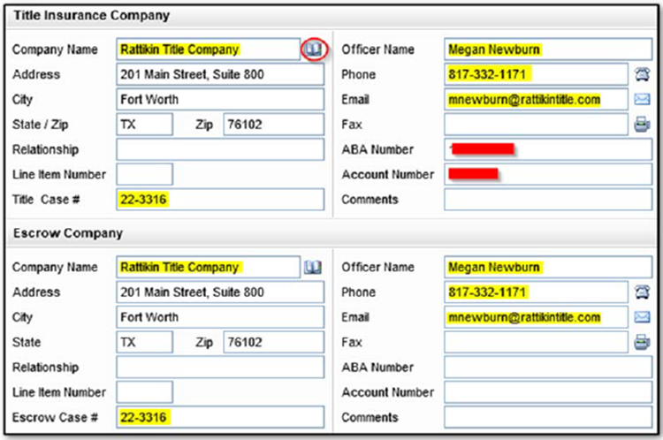The width and height of the screenshot is (663, 440).
Task: Click Title Insurance Phone number field
Action: click(536, 74)
